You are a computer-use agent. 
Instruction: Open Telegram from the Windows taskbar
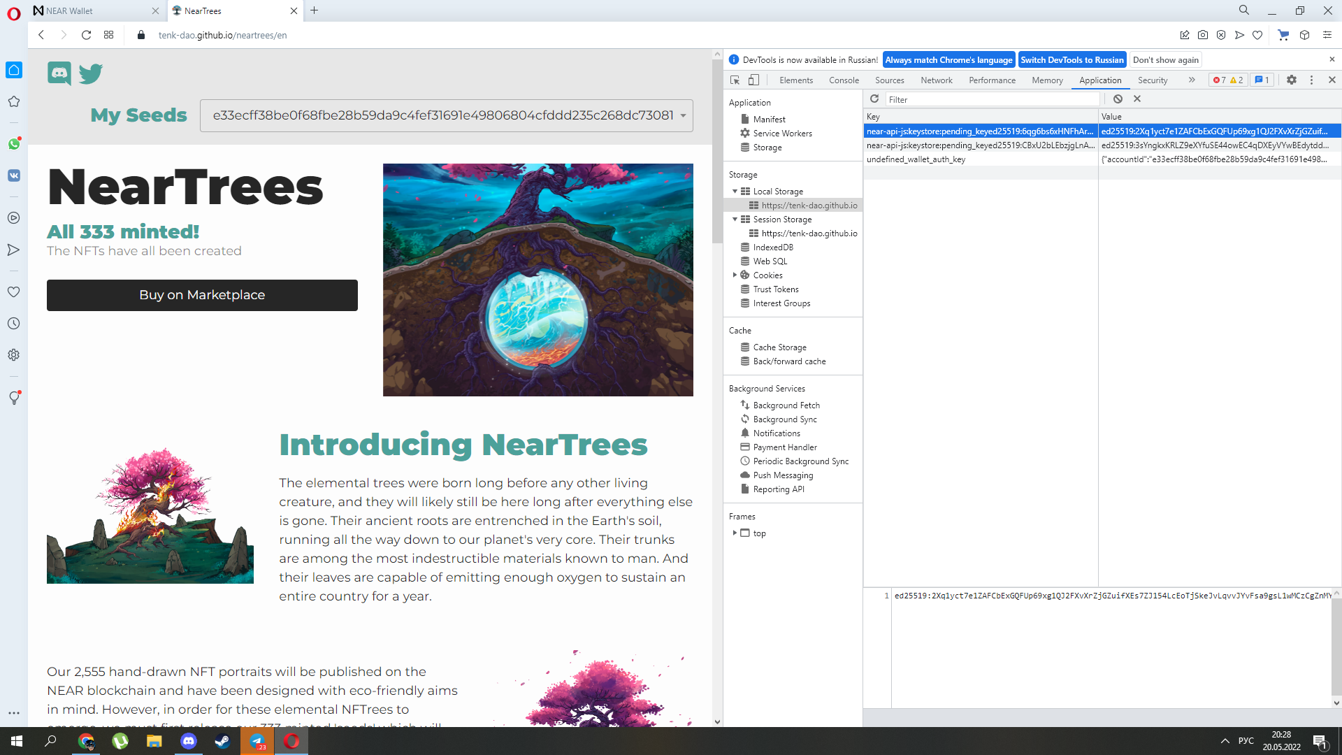pyautogui.click(x=257, y=741)
